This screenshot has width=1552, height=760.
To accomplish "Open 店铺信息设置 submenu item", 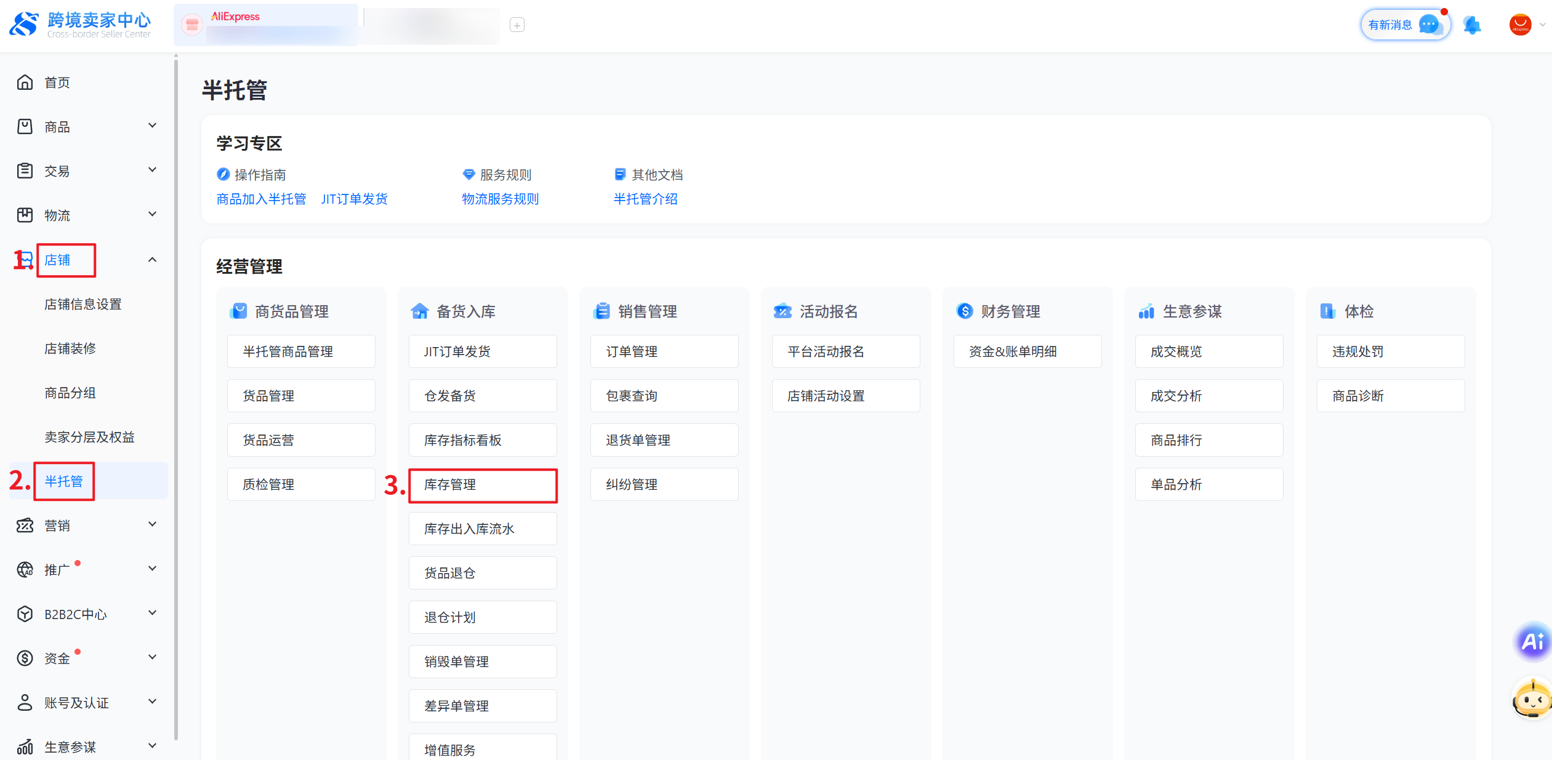I will pos(83,304).
